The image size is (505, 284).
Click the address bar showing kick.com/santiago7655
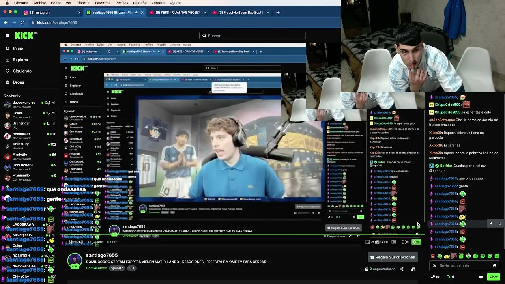click(x=57, y=22)
